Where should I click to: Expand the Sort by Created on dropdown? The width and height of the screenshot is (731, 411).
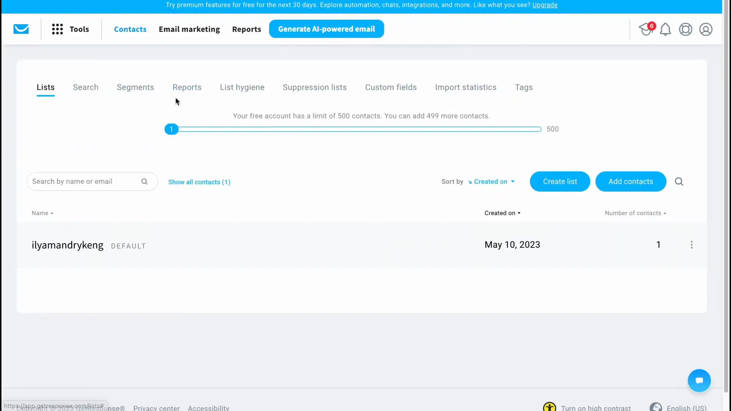[491, 182]
